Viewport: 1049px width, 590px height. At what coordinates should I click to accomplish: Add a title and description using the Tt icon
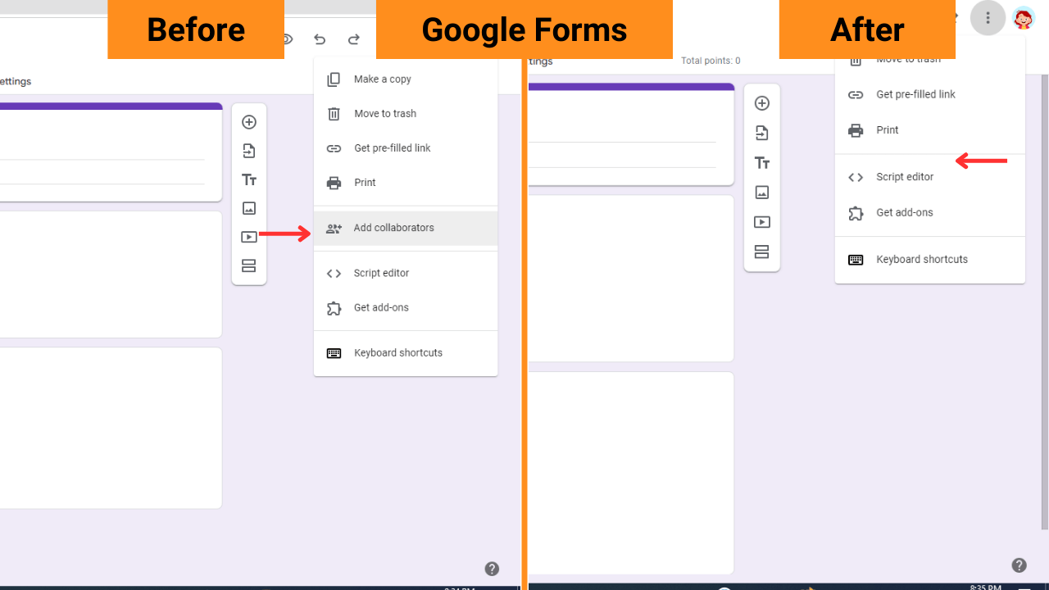tap(248, 179)
